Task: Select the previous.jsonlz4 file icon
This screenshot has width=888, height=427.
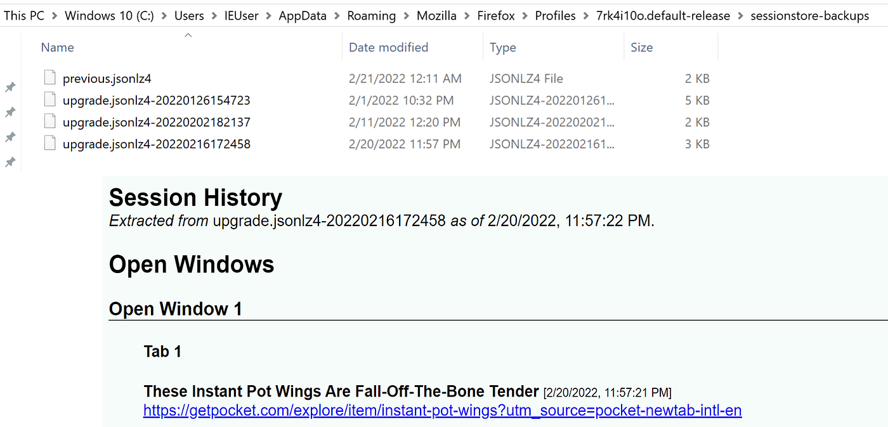Action: [49, 77]
